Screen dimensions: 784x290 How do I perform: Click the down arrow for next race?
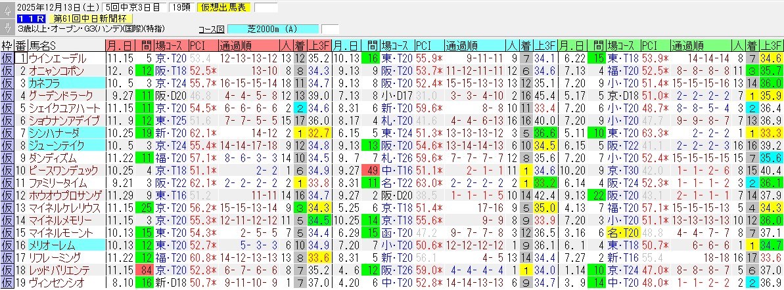tap(7, 26)
